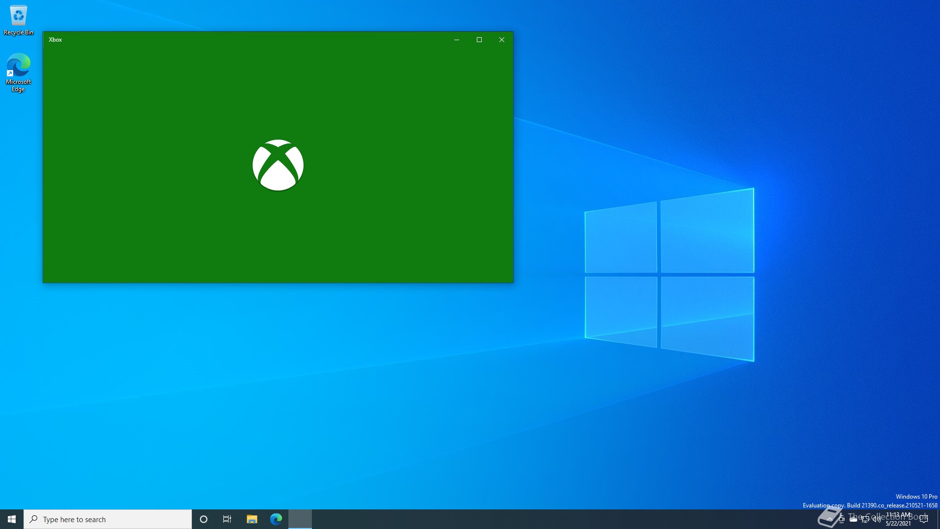Viewport: 940px width, 529px height.
Task: Open Cortana from the taskbar
Action: click(204, 519)
